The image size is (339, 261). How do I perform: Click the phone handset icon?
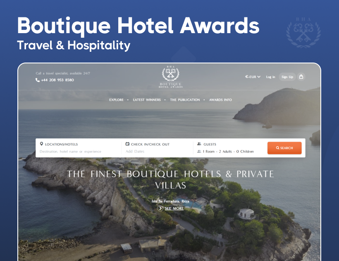[37, 80]
